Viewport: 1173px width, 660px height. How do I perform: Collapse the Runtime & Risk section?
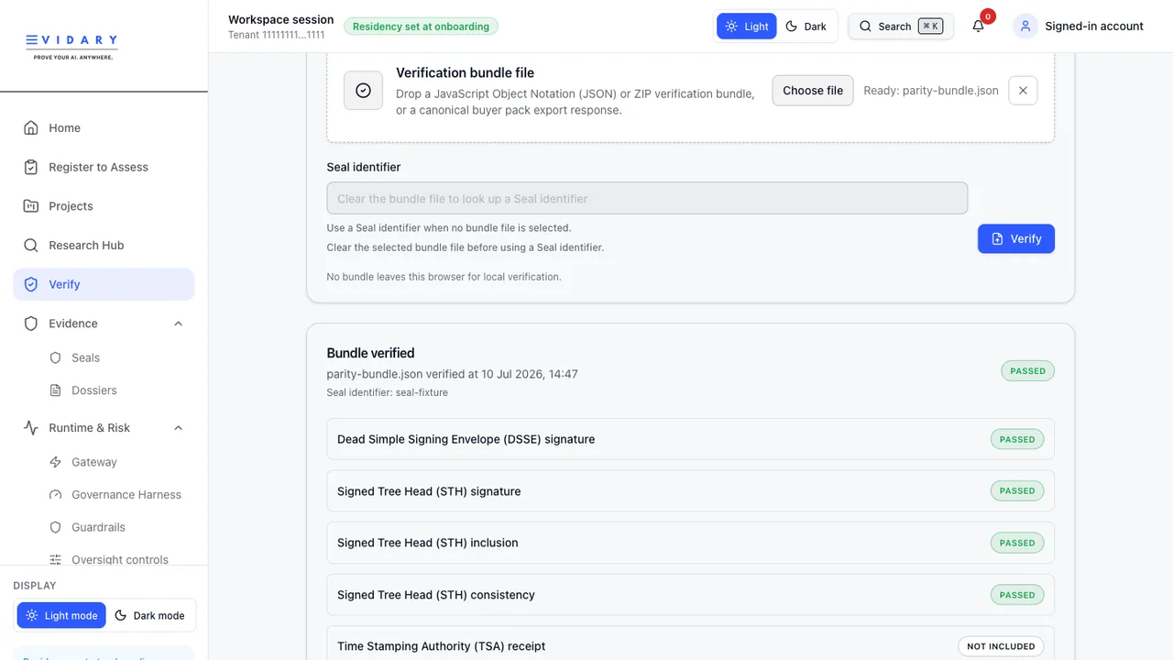179,428
